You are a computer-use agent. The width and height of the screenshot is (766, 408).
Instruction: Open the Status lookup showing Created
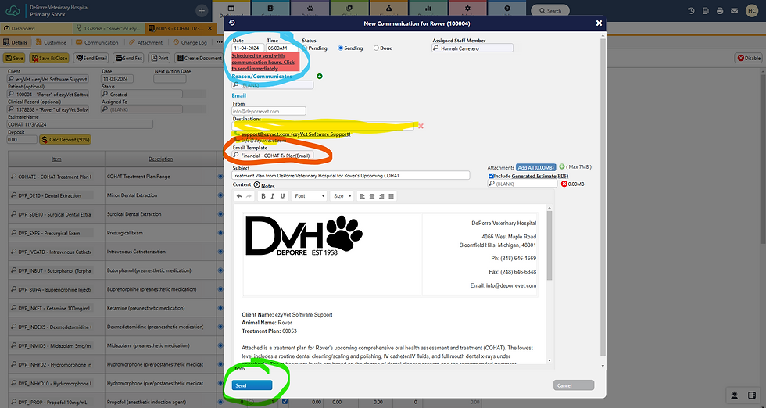(x=141, y=94)
